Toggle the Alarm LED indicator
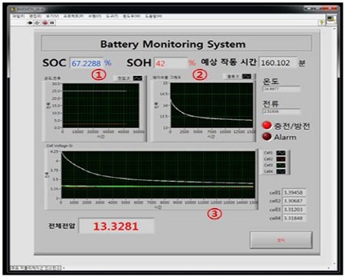 pyautogui.click(x=267, y=137)
